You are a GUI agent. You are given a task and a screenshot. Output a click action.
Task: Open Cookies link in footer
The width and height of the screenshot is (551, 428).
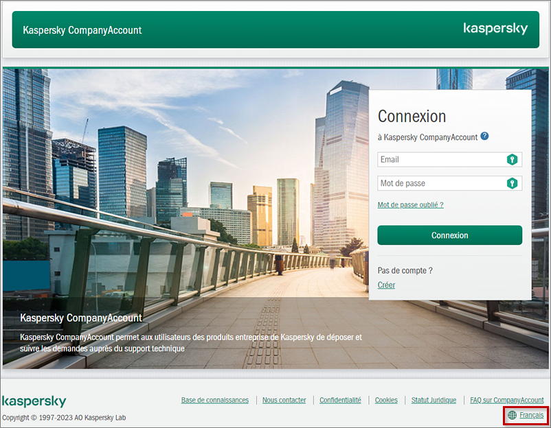tap(386, 400)
